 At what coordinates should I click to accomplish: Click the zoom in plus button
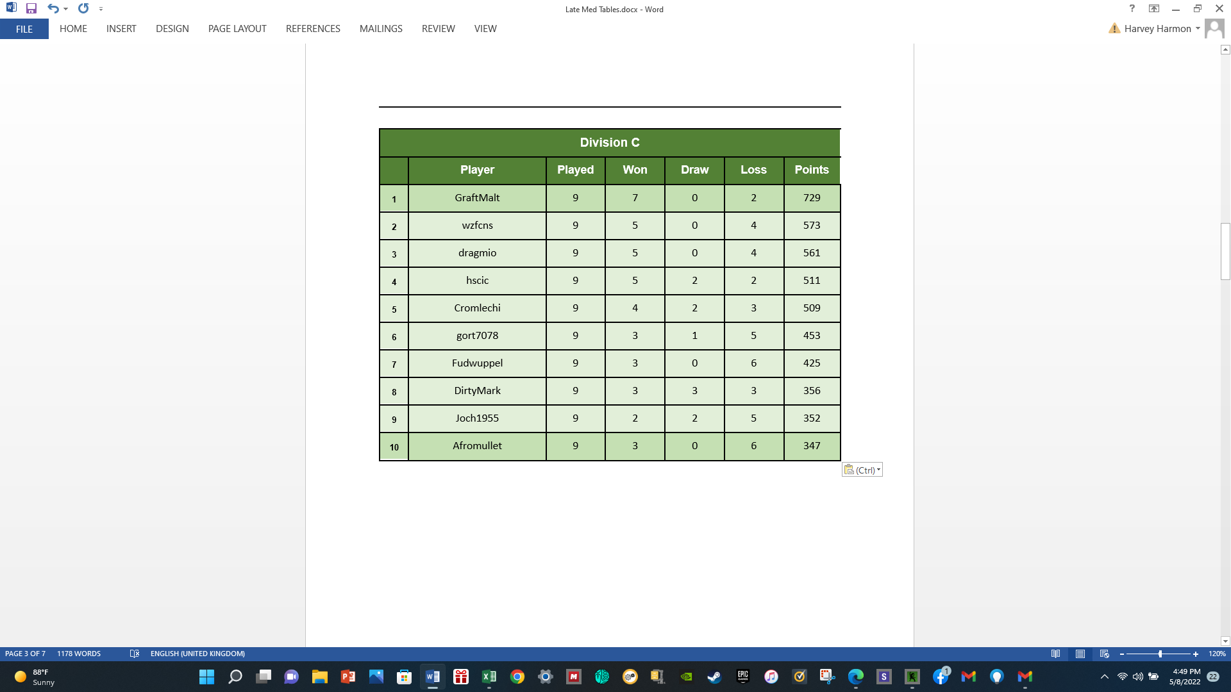[x=1196, y=654]
